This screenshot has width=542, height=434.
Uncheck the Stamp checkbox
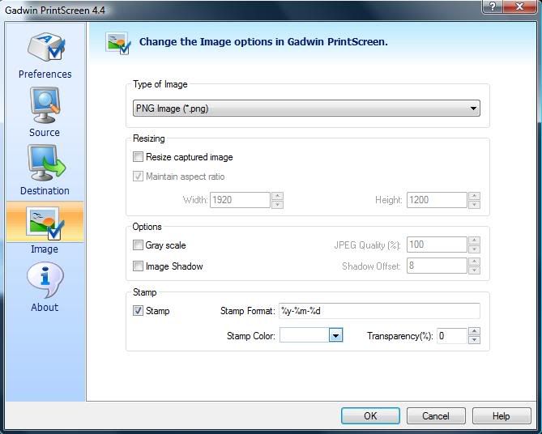(x=138, y=311)
